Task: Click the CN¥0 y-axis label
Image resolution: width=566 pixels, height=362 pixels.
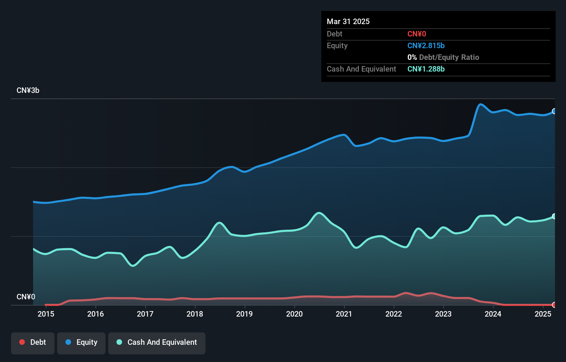Action: (26, 297)
